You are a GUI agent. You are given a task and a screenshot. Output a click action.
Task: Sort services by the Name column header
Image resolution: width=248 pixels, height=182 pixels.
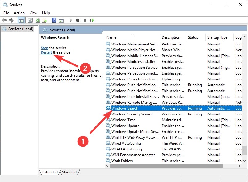pos(111,37)
